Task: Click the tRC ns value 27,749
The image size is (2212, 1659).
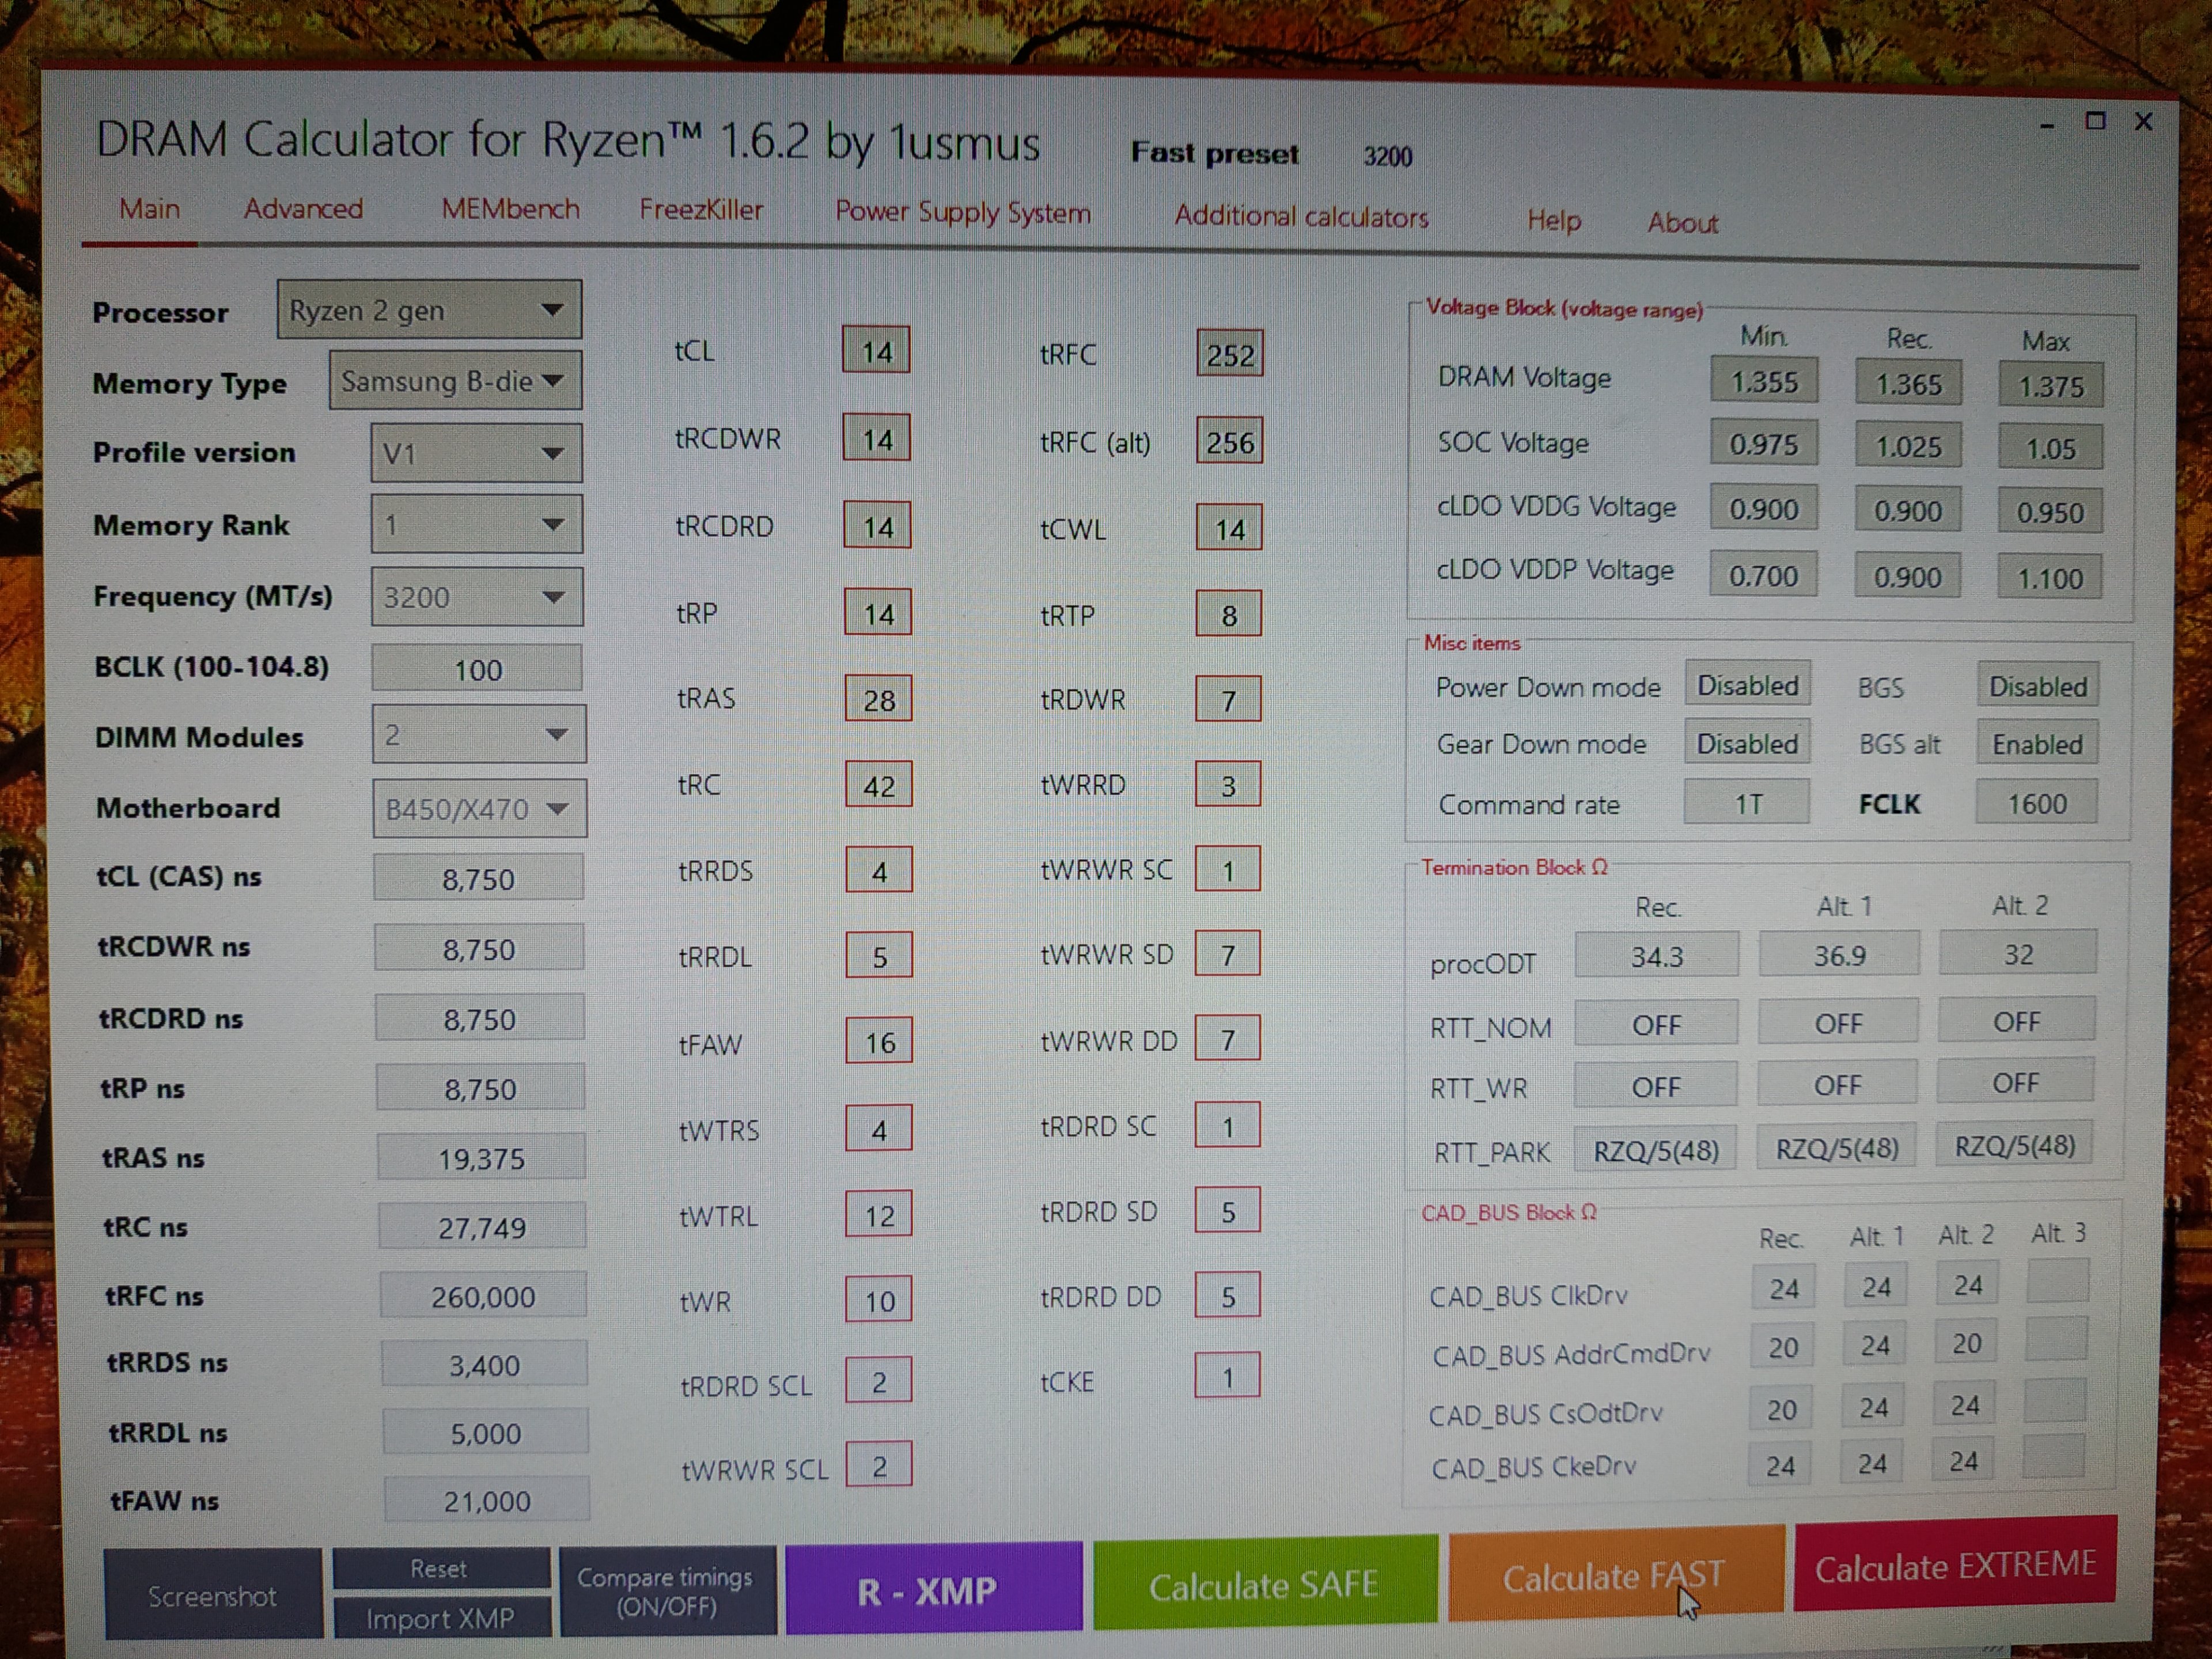Action: (x=481, y=1227)
